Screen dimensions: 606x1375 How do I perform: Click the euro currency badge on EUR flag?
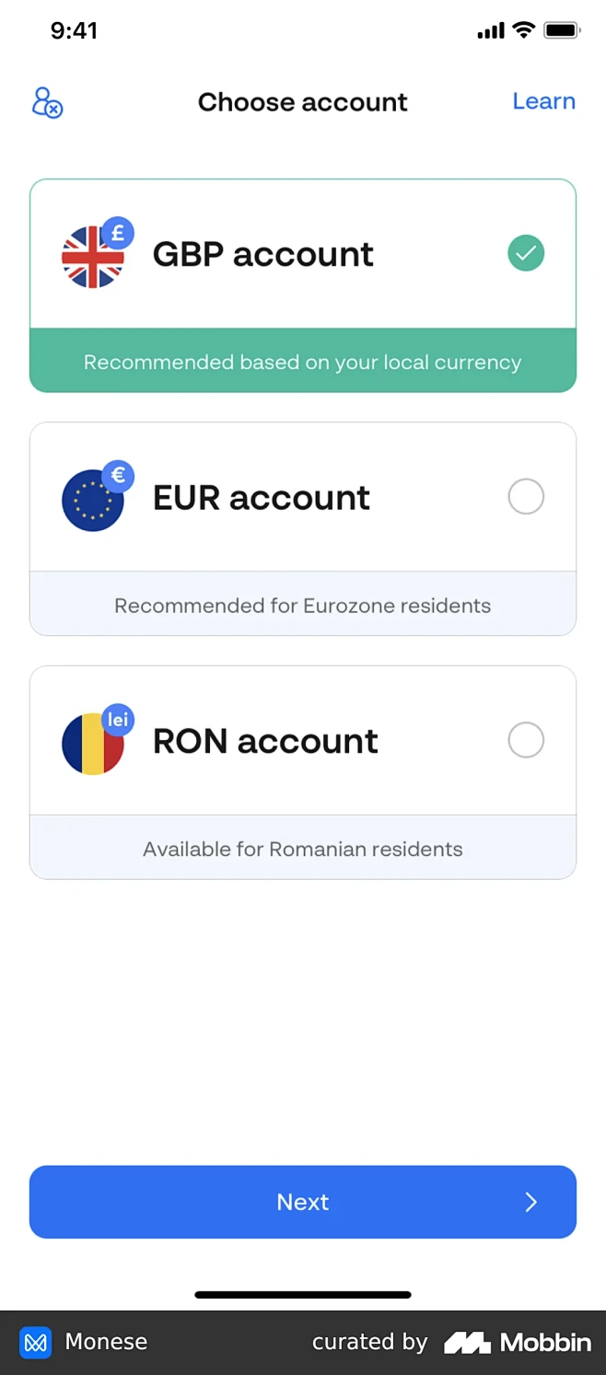[118, 476]
